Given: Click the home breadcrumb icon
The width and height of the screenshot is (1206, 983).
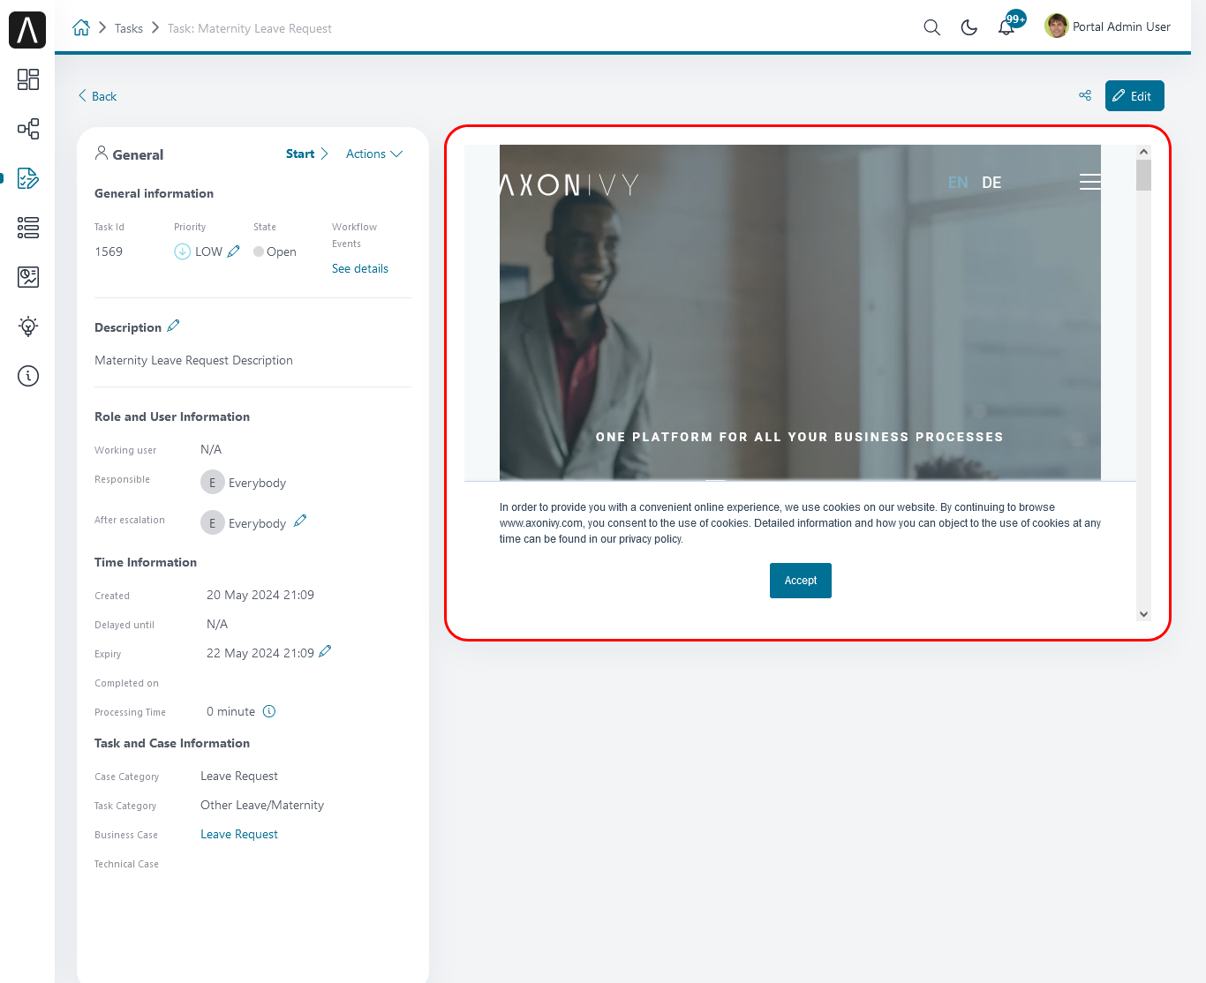Looking at the screenshot, I should click(81, 27).
